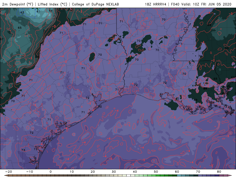Viewport: 236px width, 177px height.
Task: Click the 'Lifted Index (°C)' title text
Action: point(53,4)
